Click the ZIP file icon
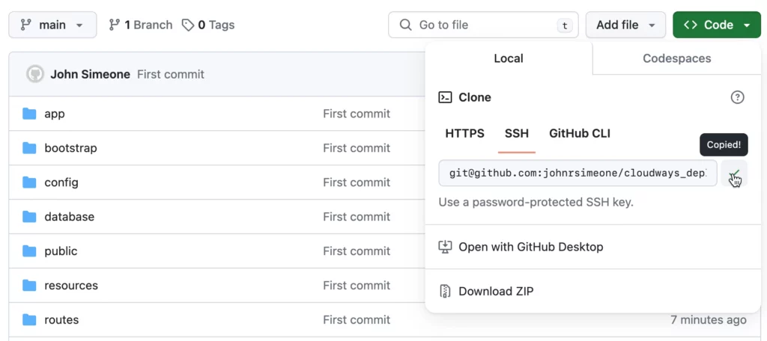This screenshot has height=341, width=767. [445, 292]
